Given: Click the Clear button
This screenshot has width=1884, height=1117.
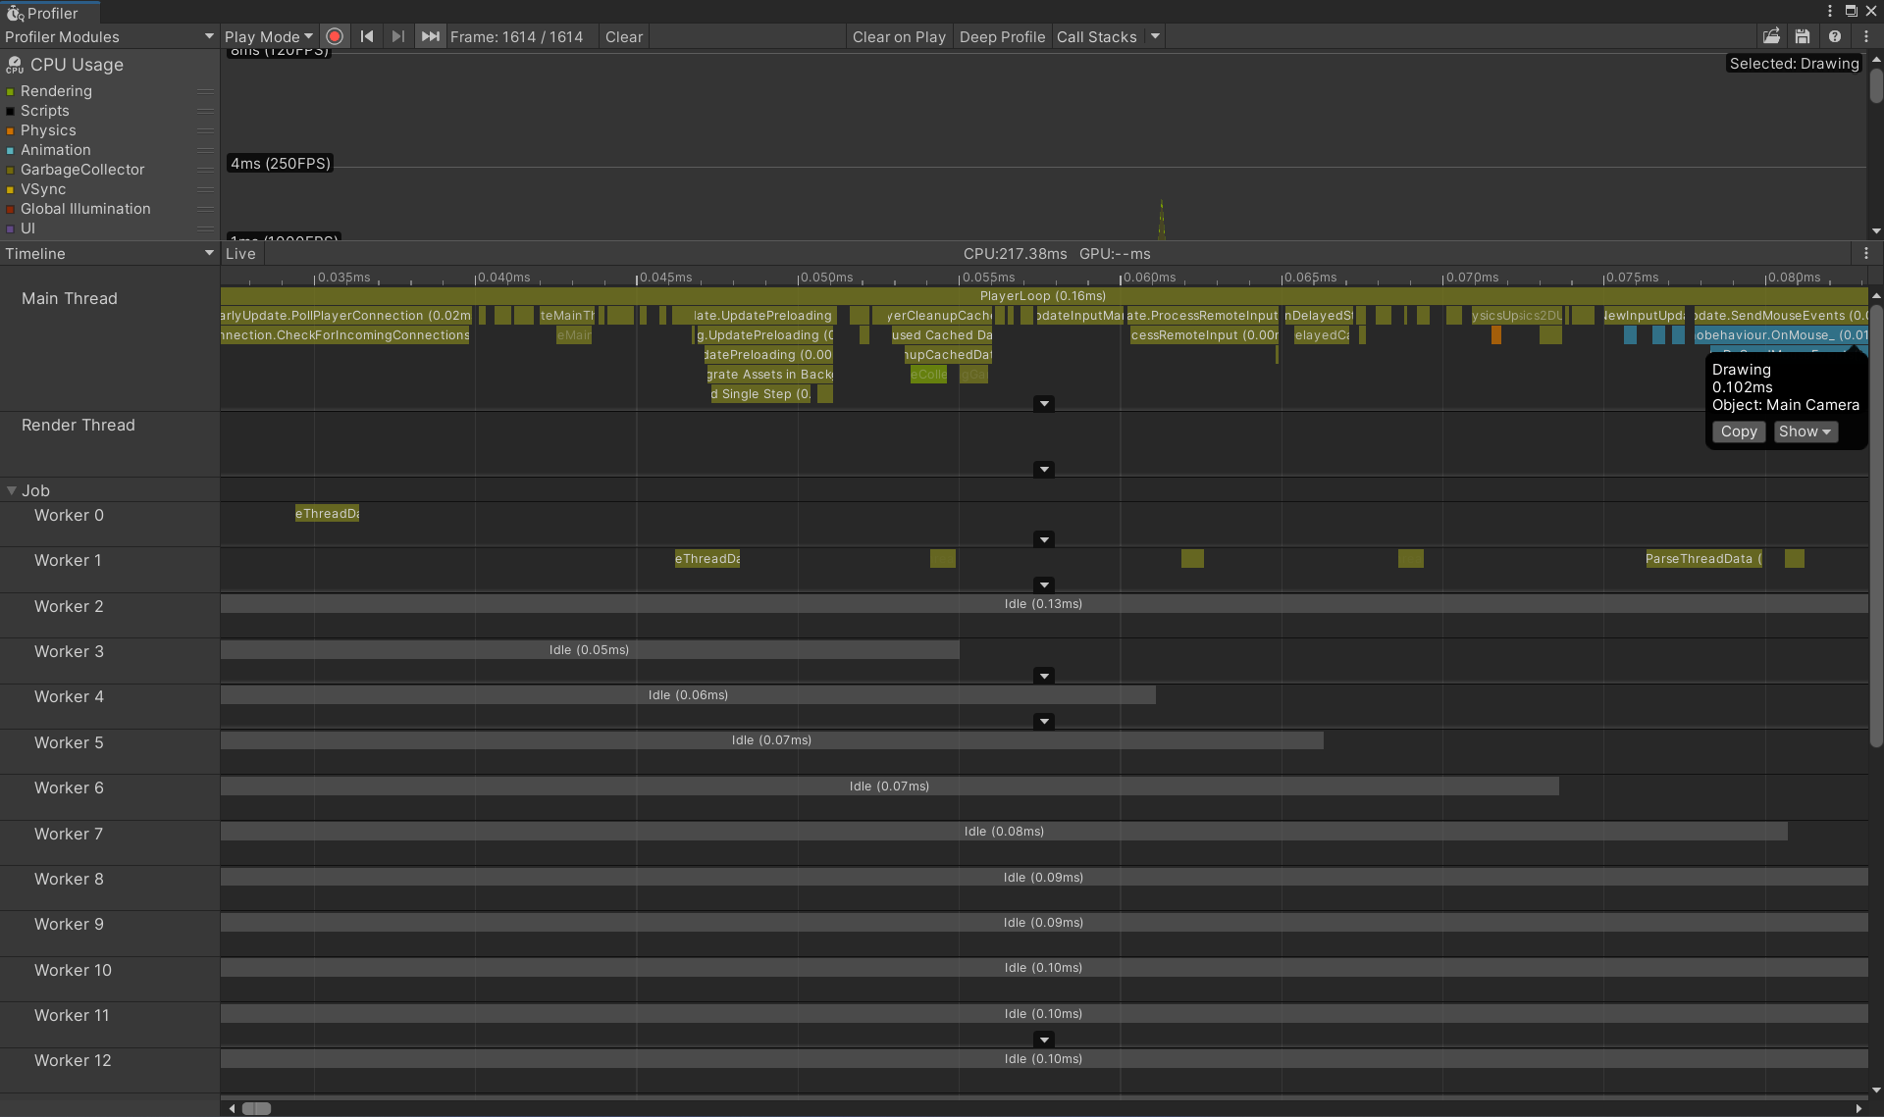Looking at the screenshot, I should pos(623,36).
